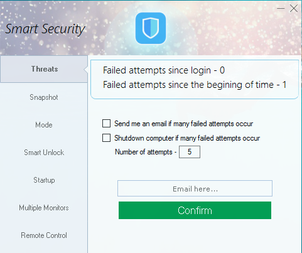Show Multiple Monitors options
302x253 pixels.
point(44,208)
